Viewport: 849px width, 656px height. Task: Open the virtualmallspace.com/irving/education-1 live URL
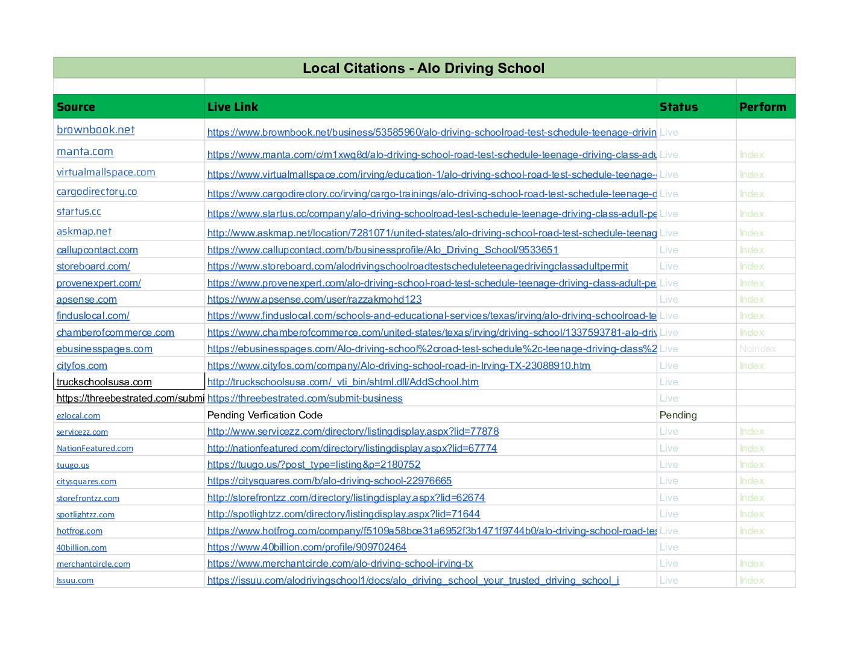432,174
